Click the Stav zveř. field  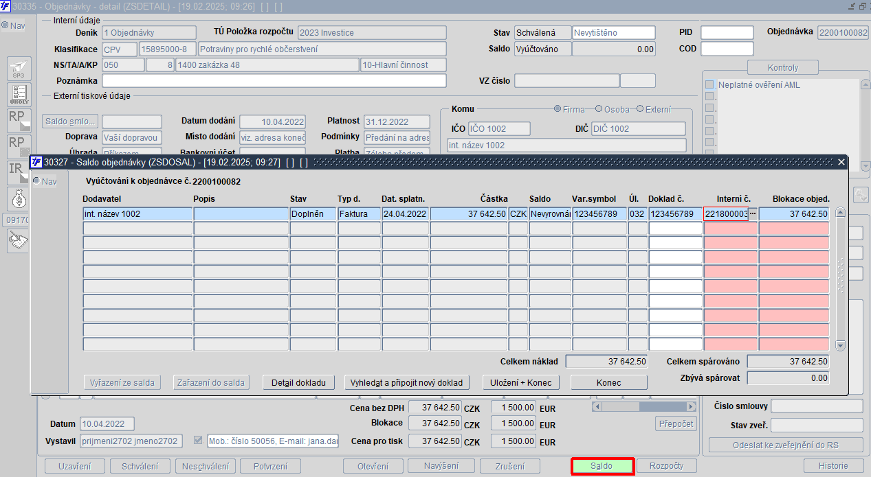tap(817, 426)
